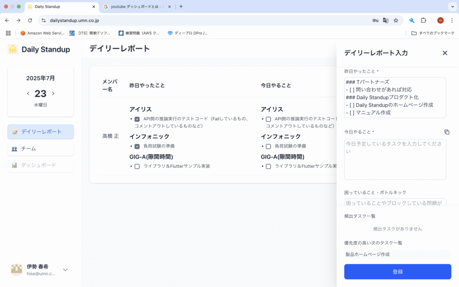Check ライブラリ＆Flutter checkbox under 昨日やったこと
Screen dimensions: 459x287
click(137, 167)
